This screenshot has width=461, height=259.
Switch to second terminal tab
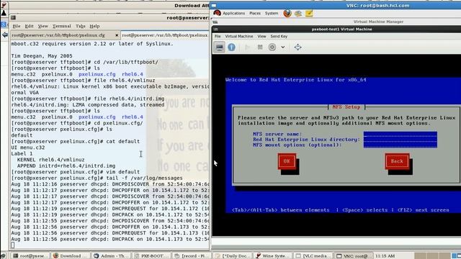pos(165,35)
